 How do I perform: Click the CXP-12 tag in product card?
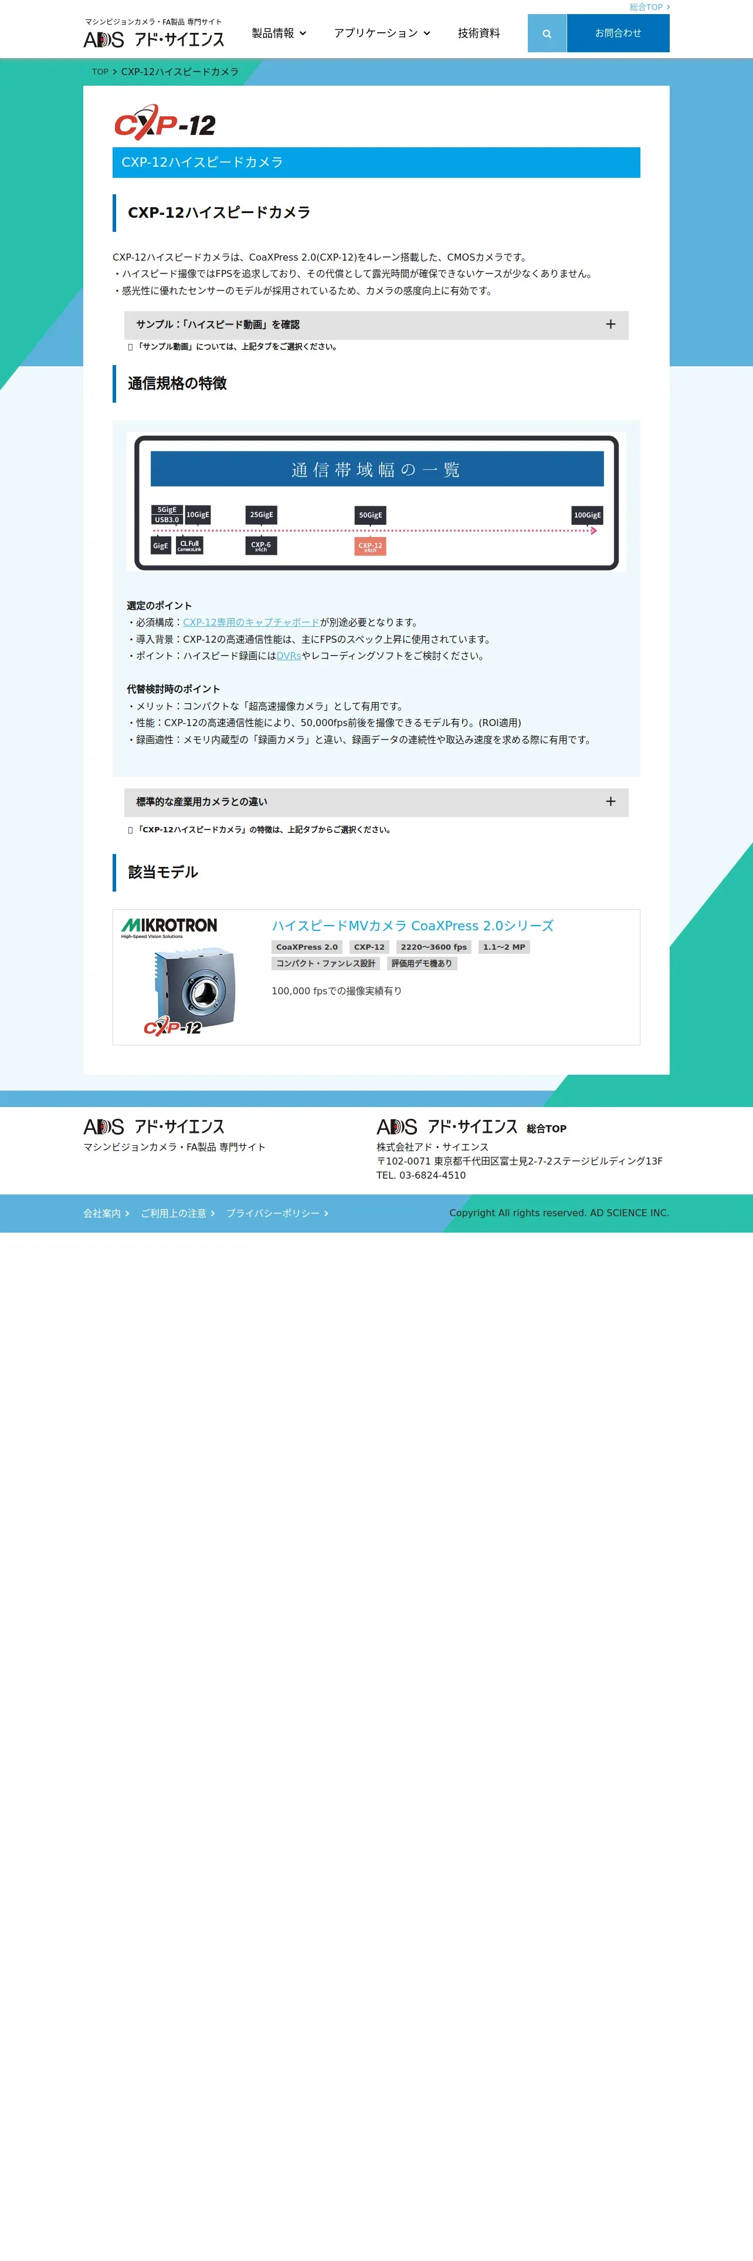point(369,947)
